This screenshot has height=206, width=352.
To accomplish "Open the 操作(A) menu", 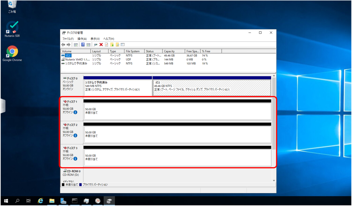I will pos(82,39).
